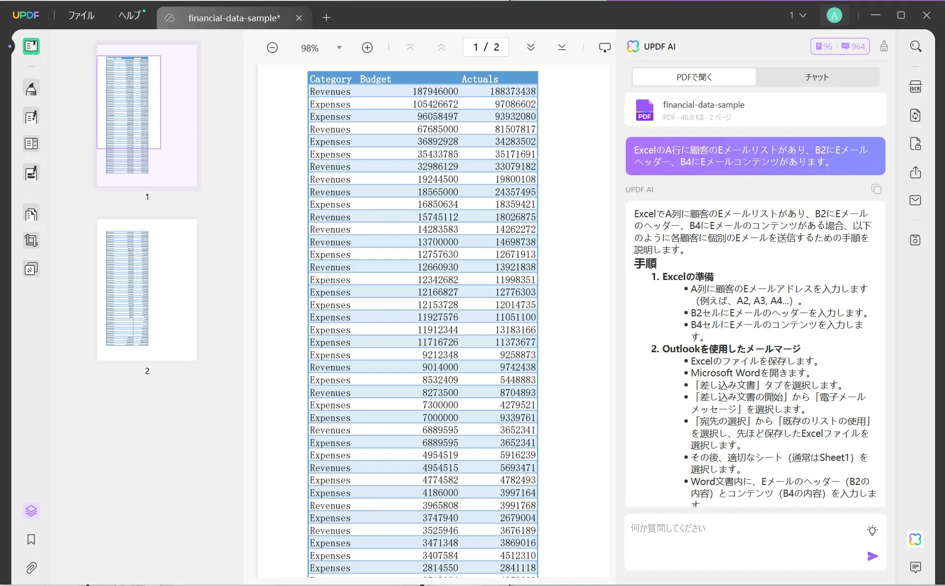Image resolution: width=945 pixels, height=586 pixels.
Task: Close the financial-data-sample tab
Action: click(299, 18)
